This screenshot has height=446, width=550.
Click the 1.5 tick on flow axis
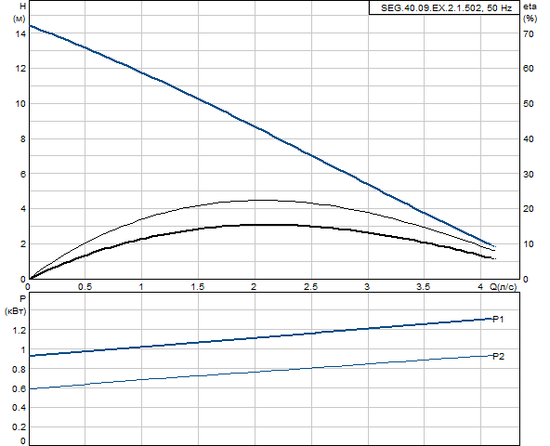click(198, 287)
